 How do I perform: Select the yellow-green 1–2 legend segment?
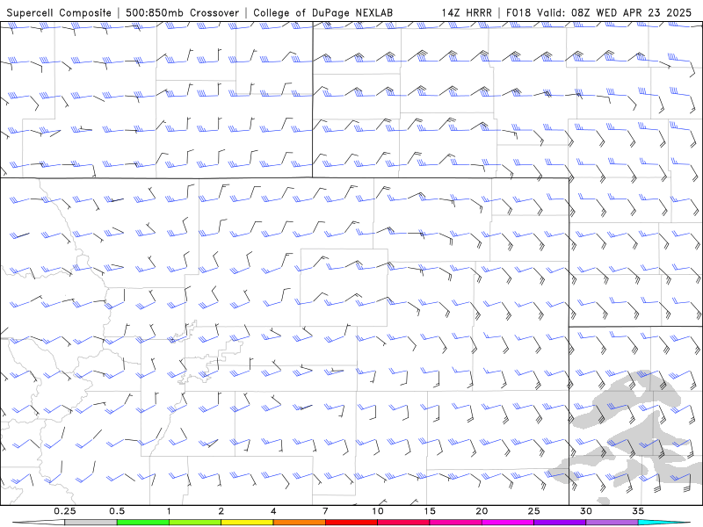click(x=194, y=523)
